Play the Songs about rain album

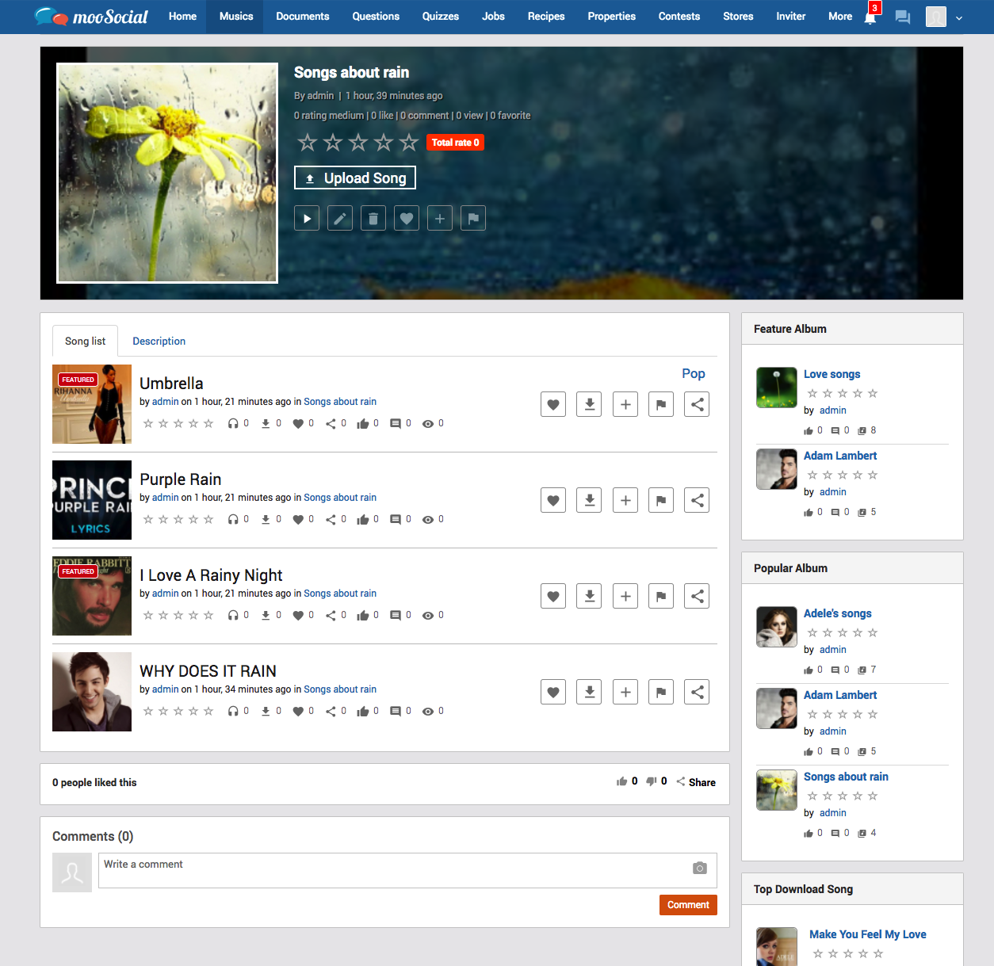tap(307, 218)
